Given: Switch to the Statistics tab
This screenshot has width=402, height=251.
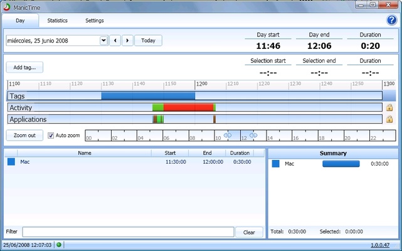Looking at the screenshot, I should [x=58, y=21].
